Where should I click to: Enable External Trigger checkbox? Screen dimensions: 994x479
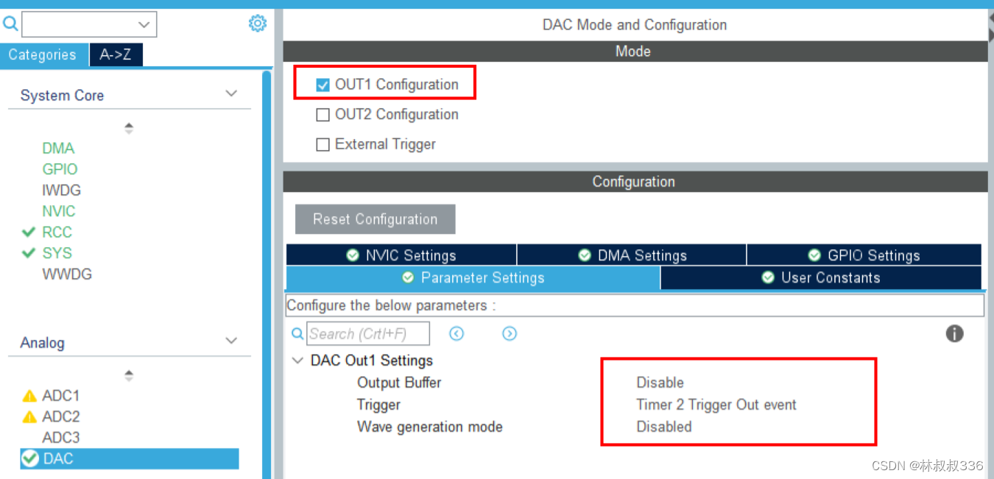(322, 145)
